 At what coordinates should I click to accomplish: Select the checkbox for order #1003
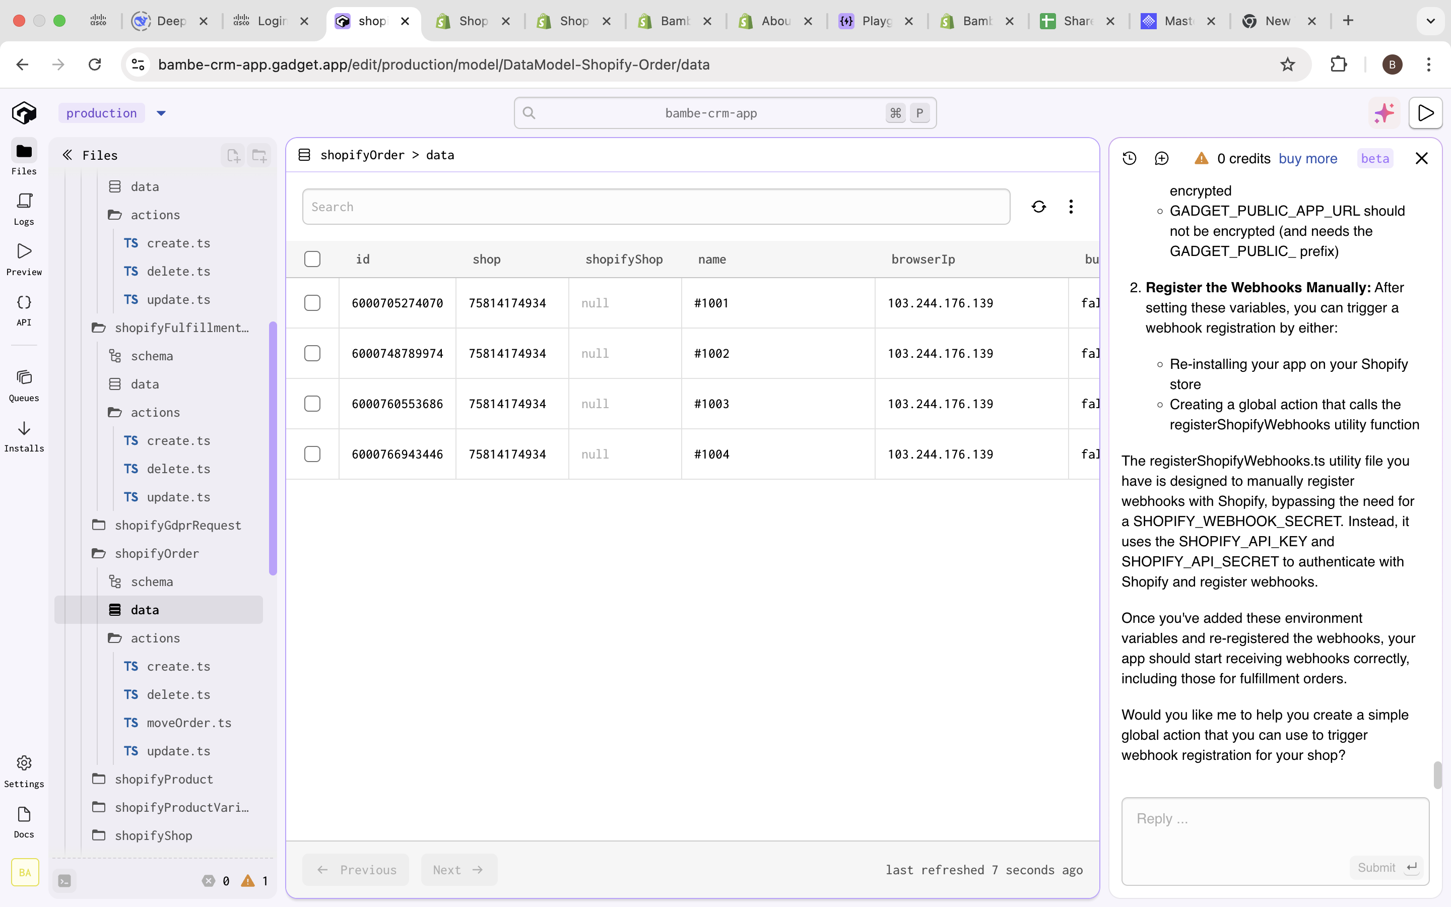click(312, 404)
